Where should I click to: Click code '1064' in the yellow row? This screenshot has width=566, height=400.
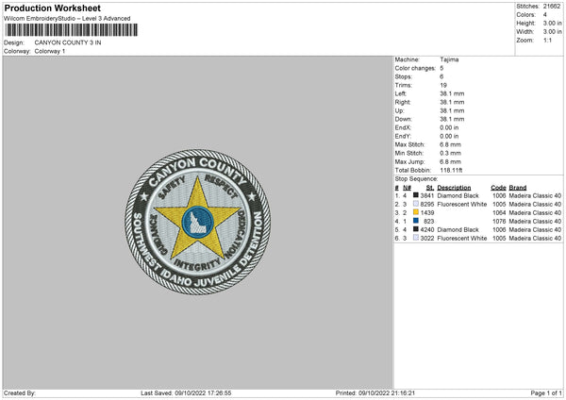(499, 212)
